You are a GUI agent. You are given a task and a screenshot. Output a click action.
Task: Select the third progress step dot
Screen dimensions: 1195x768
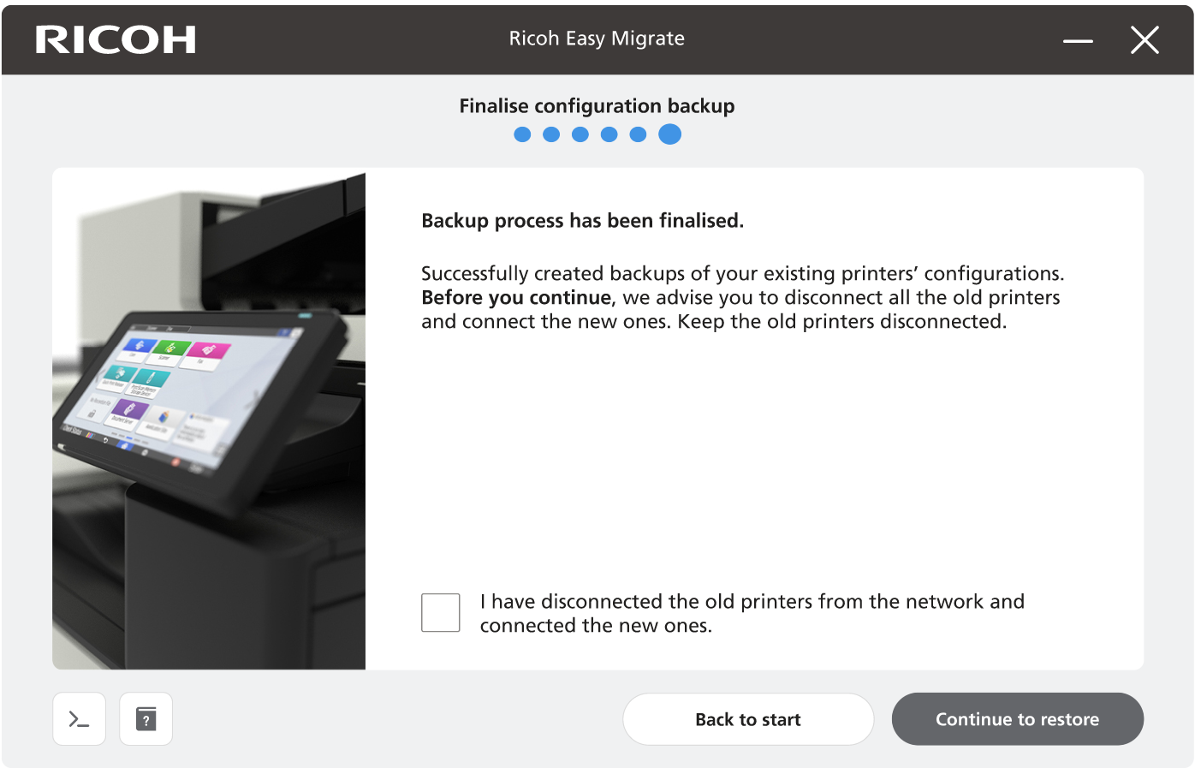[580, 134]
